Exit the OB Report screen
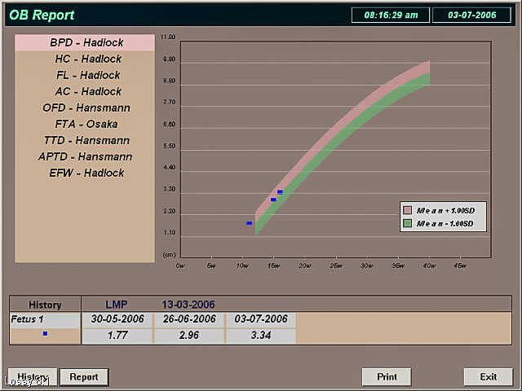 (x=488, y=377)
